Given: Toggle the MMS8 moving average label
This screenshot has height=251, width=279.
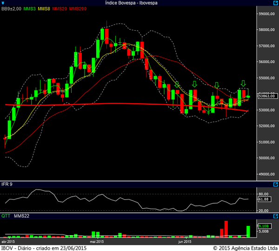Looking at the screenshot, I should click(x=44, y=9).
